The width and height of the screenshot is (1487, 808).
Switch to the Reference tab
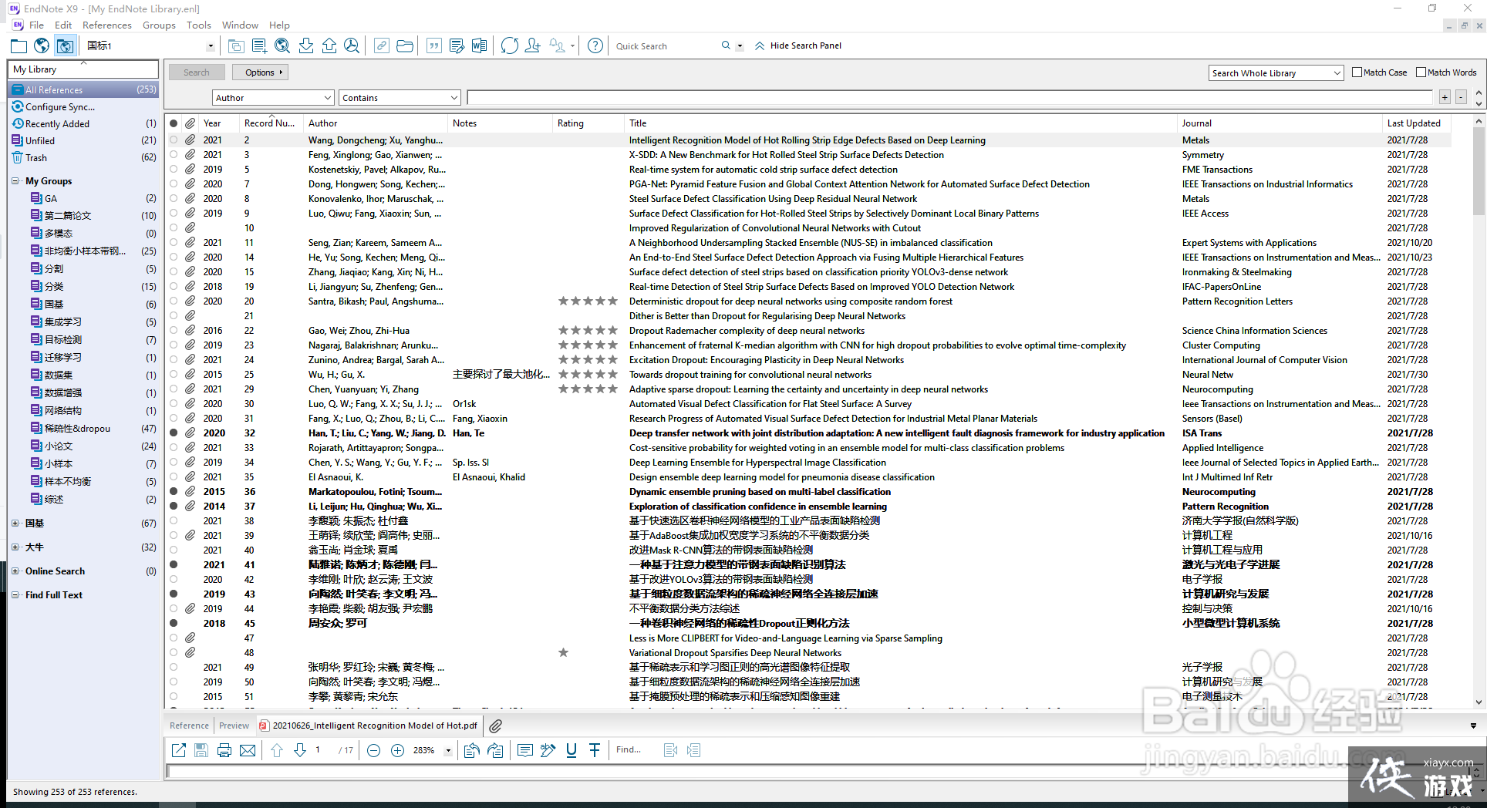pos(189,726)
